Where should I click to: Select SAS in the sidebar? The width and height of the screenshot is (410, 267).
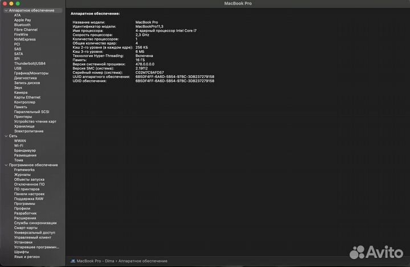18,49
